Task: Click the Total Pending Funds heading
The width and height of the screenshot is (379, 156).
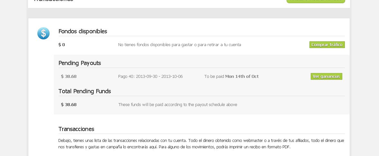Action: 85,91
